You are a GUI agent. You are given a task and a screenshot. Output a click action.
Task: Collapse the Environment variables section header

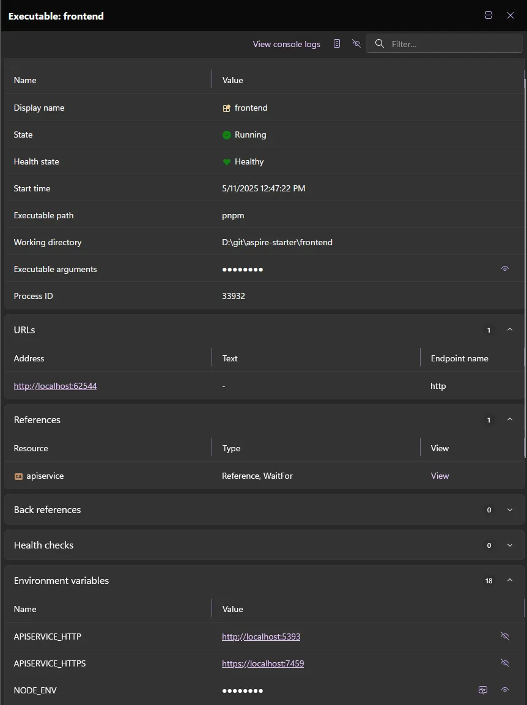point(510,580)
